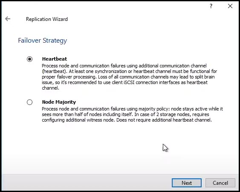Image resolution: width=240 pixels, height=192 pixels.
Task: Click the bold Heartbeat option label
Action: [x=55, y=59]
